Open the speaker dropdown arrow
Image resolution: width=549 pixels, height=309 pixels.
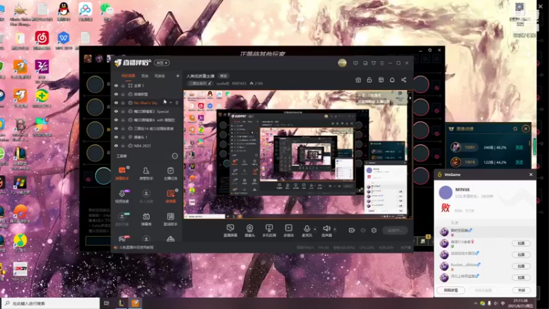click(335, 229)
